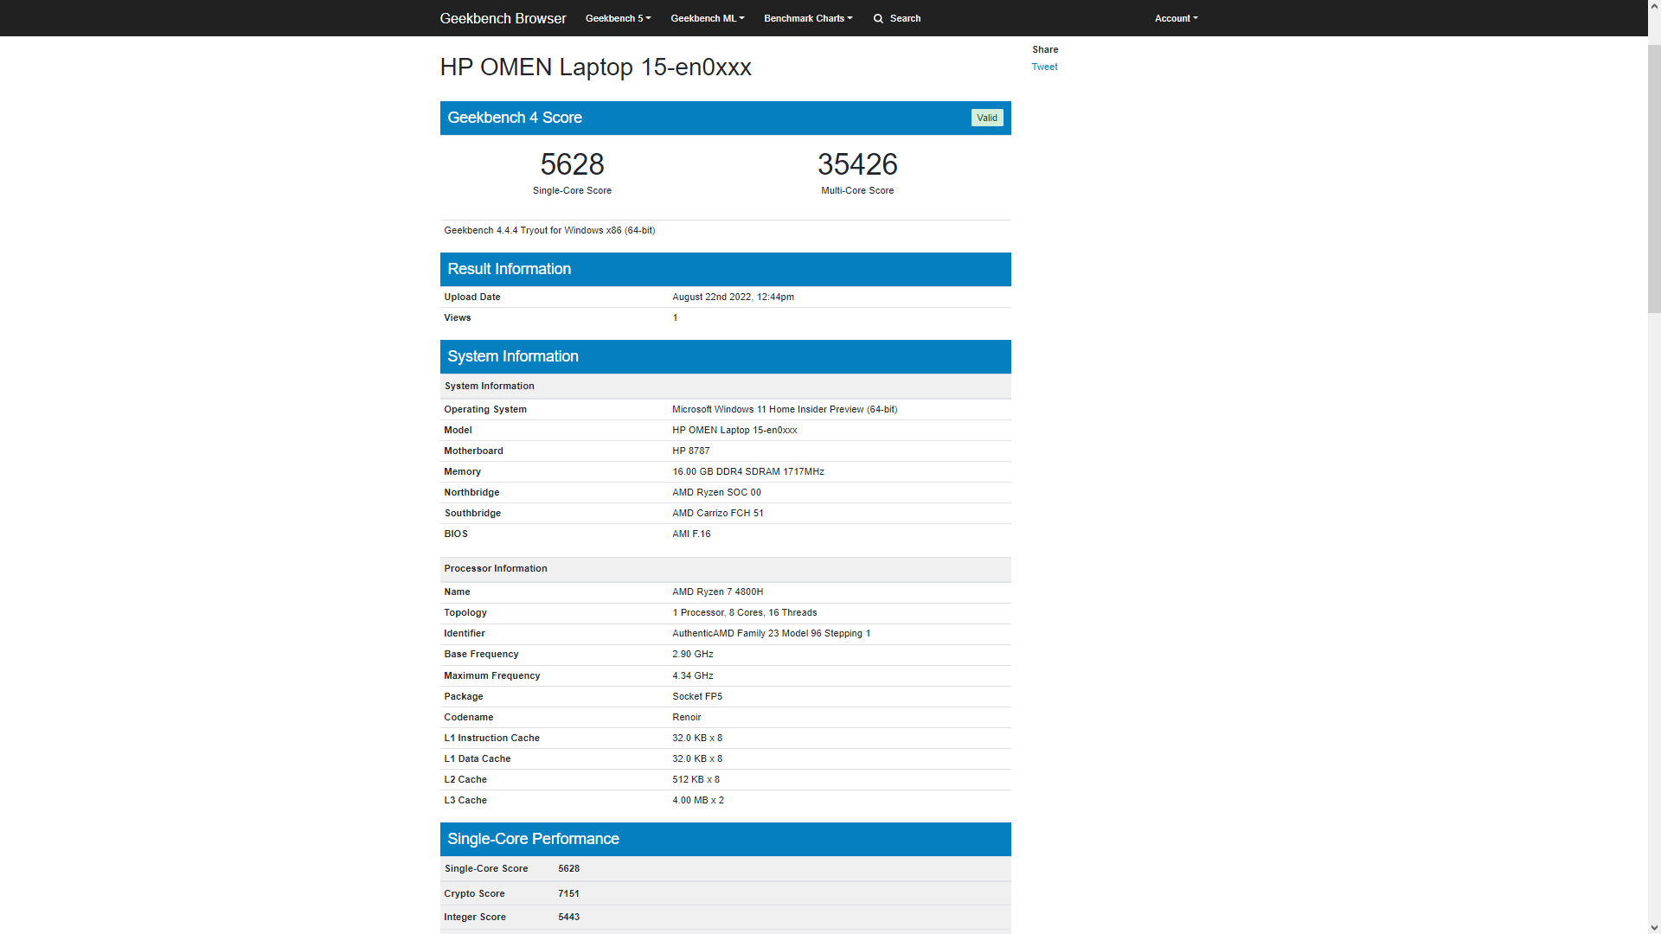
Task: Click processor name AMD Ryzen 7 4800H
Action: click(x=717, y=592)
